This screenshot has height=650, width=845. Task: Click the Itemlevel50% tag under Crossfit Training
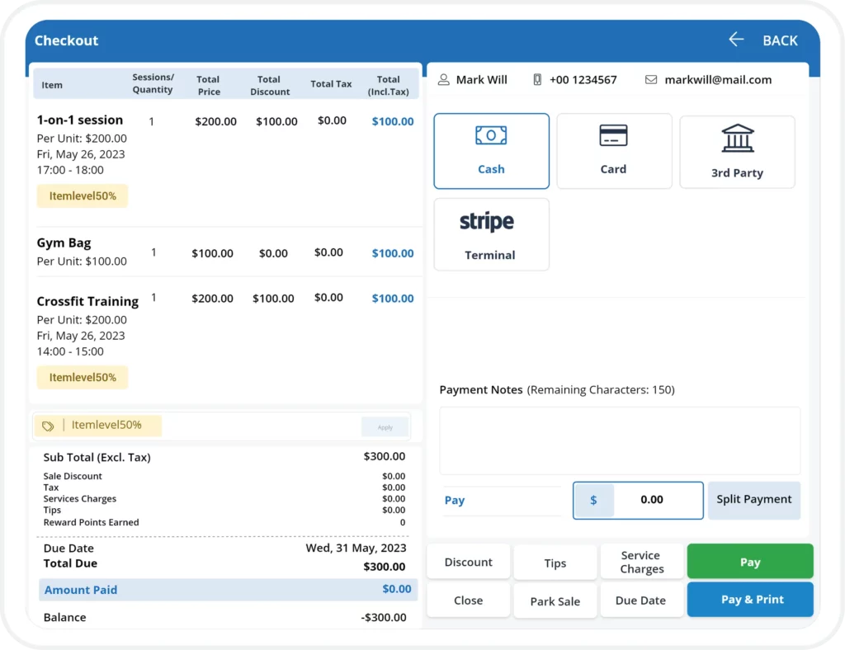pyautogui.click(x=83, y=378)
